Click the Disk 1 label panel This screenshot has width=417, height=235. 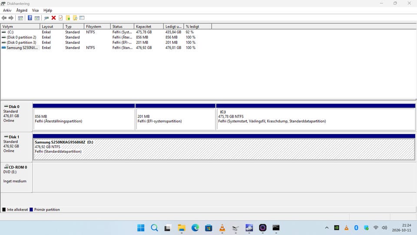17,147
